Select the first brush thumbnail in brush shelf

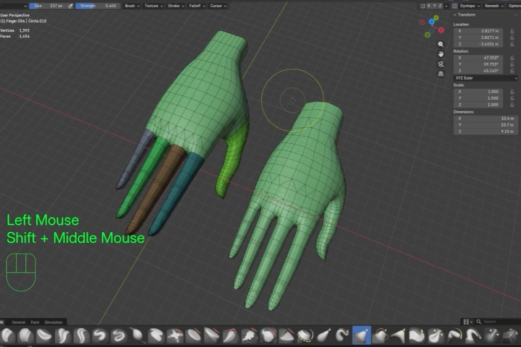coord(8,335)
